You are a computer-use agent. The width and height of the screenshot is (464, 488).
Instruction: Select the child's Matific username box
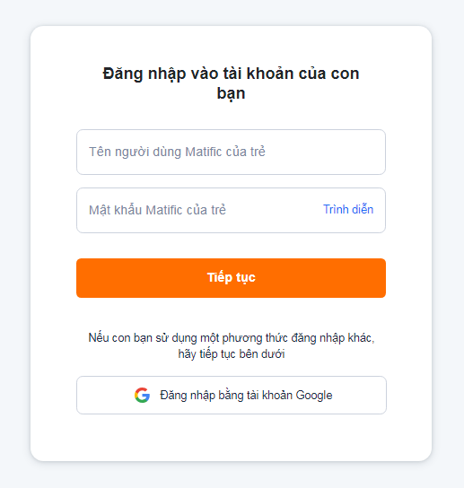231,152
